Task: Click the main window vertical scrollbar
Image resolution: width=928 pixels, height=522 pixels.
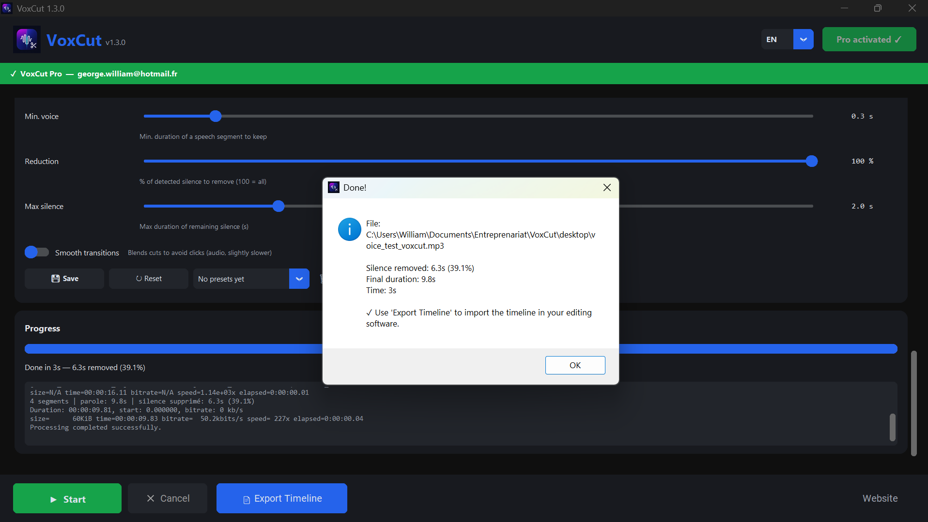Action: point(913,403)
